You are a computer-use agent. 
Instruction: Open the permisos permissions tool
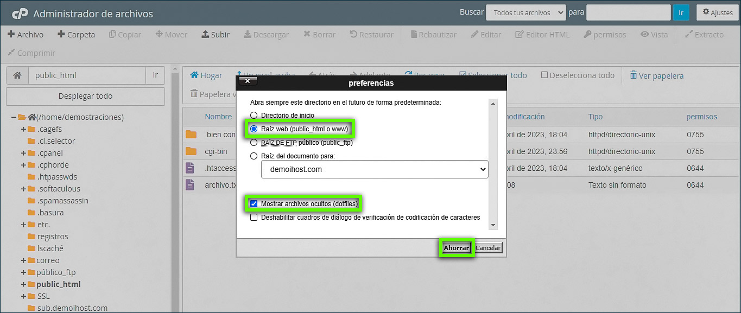(604, 34)
